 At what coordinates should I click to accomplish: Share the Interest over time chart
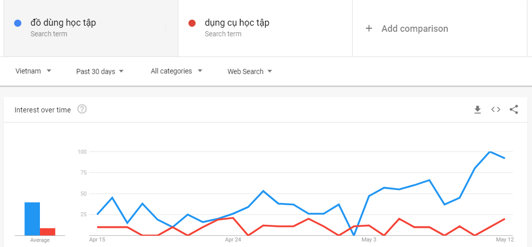point(514,109)
